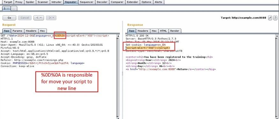This screenshot has width=279, height=119.
Task: Open the Intruder tab
Action: [56, 2]
